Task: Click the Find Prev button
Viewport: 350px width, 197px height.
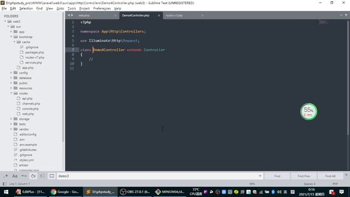Action: pyautogui.click(x=304, y=176)
